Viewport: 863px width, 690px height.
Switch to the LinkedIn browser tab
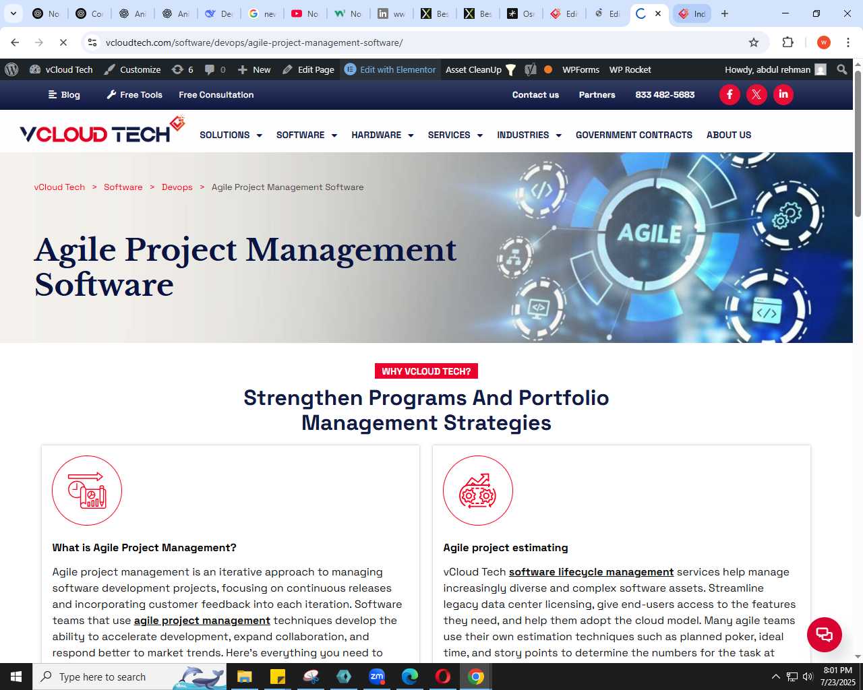point(391,13)
